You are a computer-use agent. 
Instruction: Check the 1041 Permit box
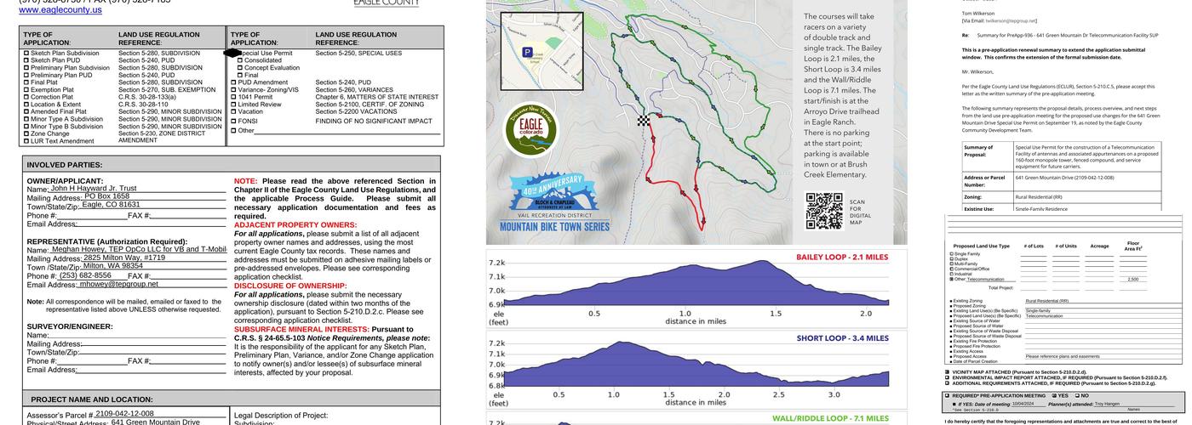click(x=233, y=97)
